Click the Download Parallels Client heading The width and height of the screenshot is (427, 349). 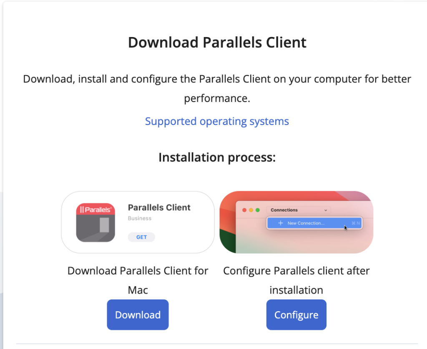217,42
